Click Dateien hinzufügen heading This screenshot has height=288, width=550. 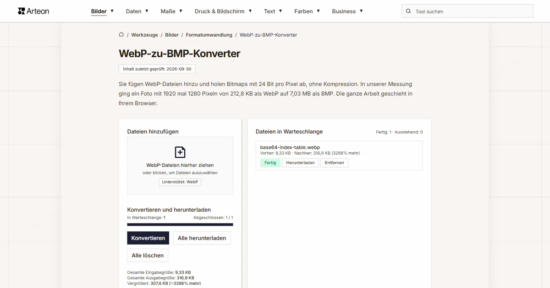pos(153,132)
